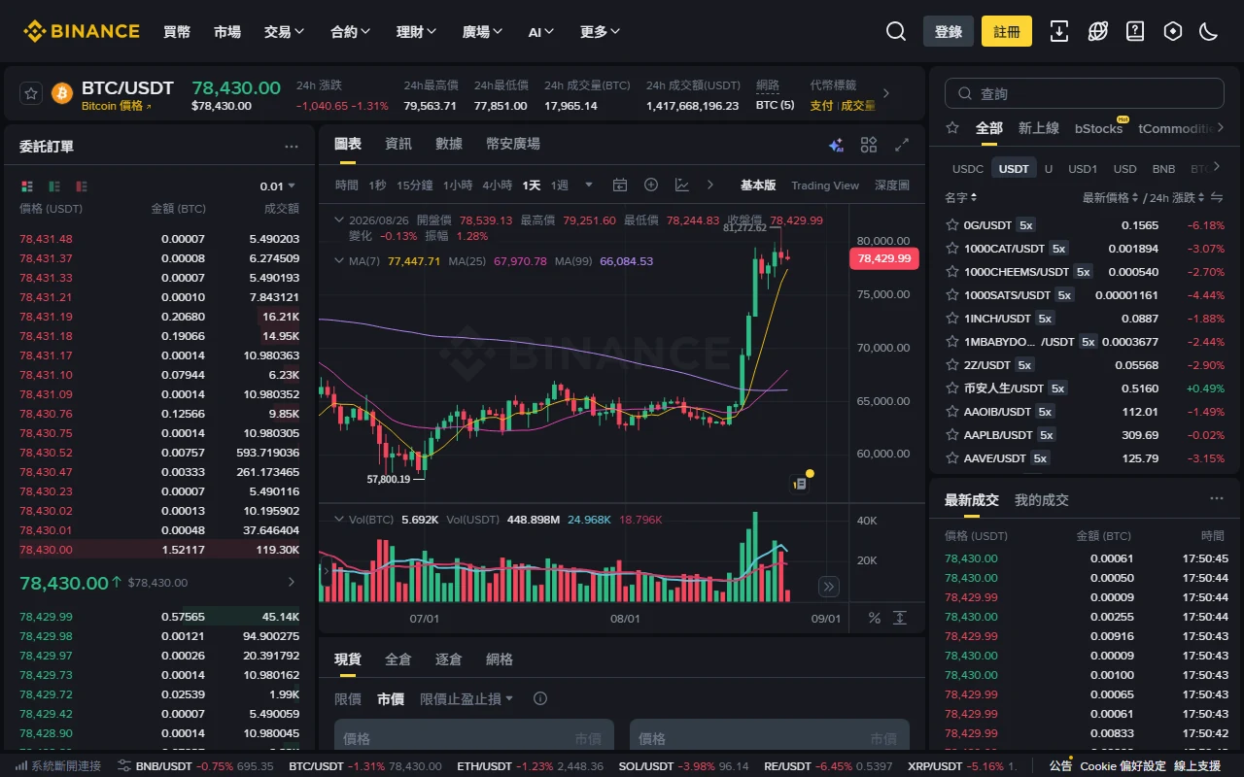Switch chart to 深度圖 depth view
Viewport: 1244px width, 777px height.
click(x=892, y=185)
